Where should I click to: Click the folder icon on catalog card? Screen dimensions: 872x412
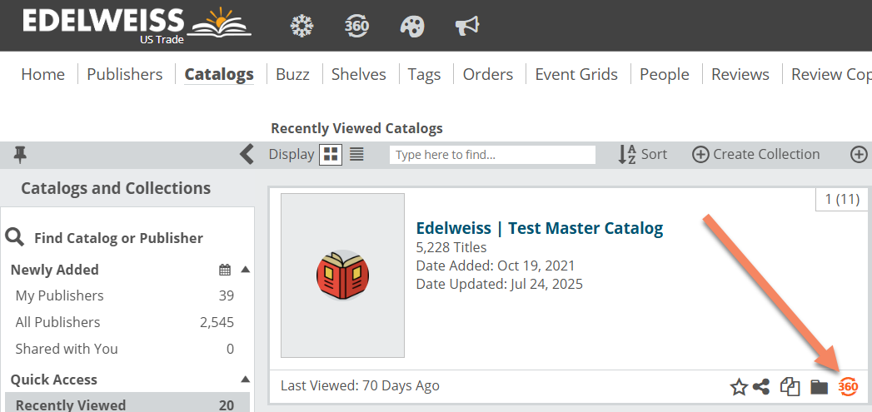point(820,386)
